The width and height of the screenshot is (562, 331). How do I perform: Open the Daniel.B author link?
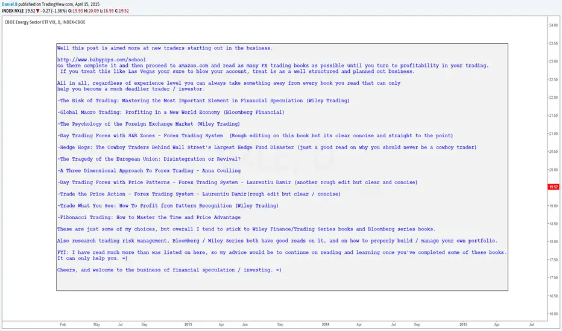click(10, 4)
